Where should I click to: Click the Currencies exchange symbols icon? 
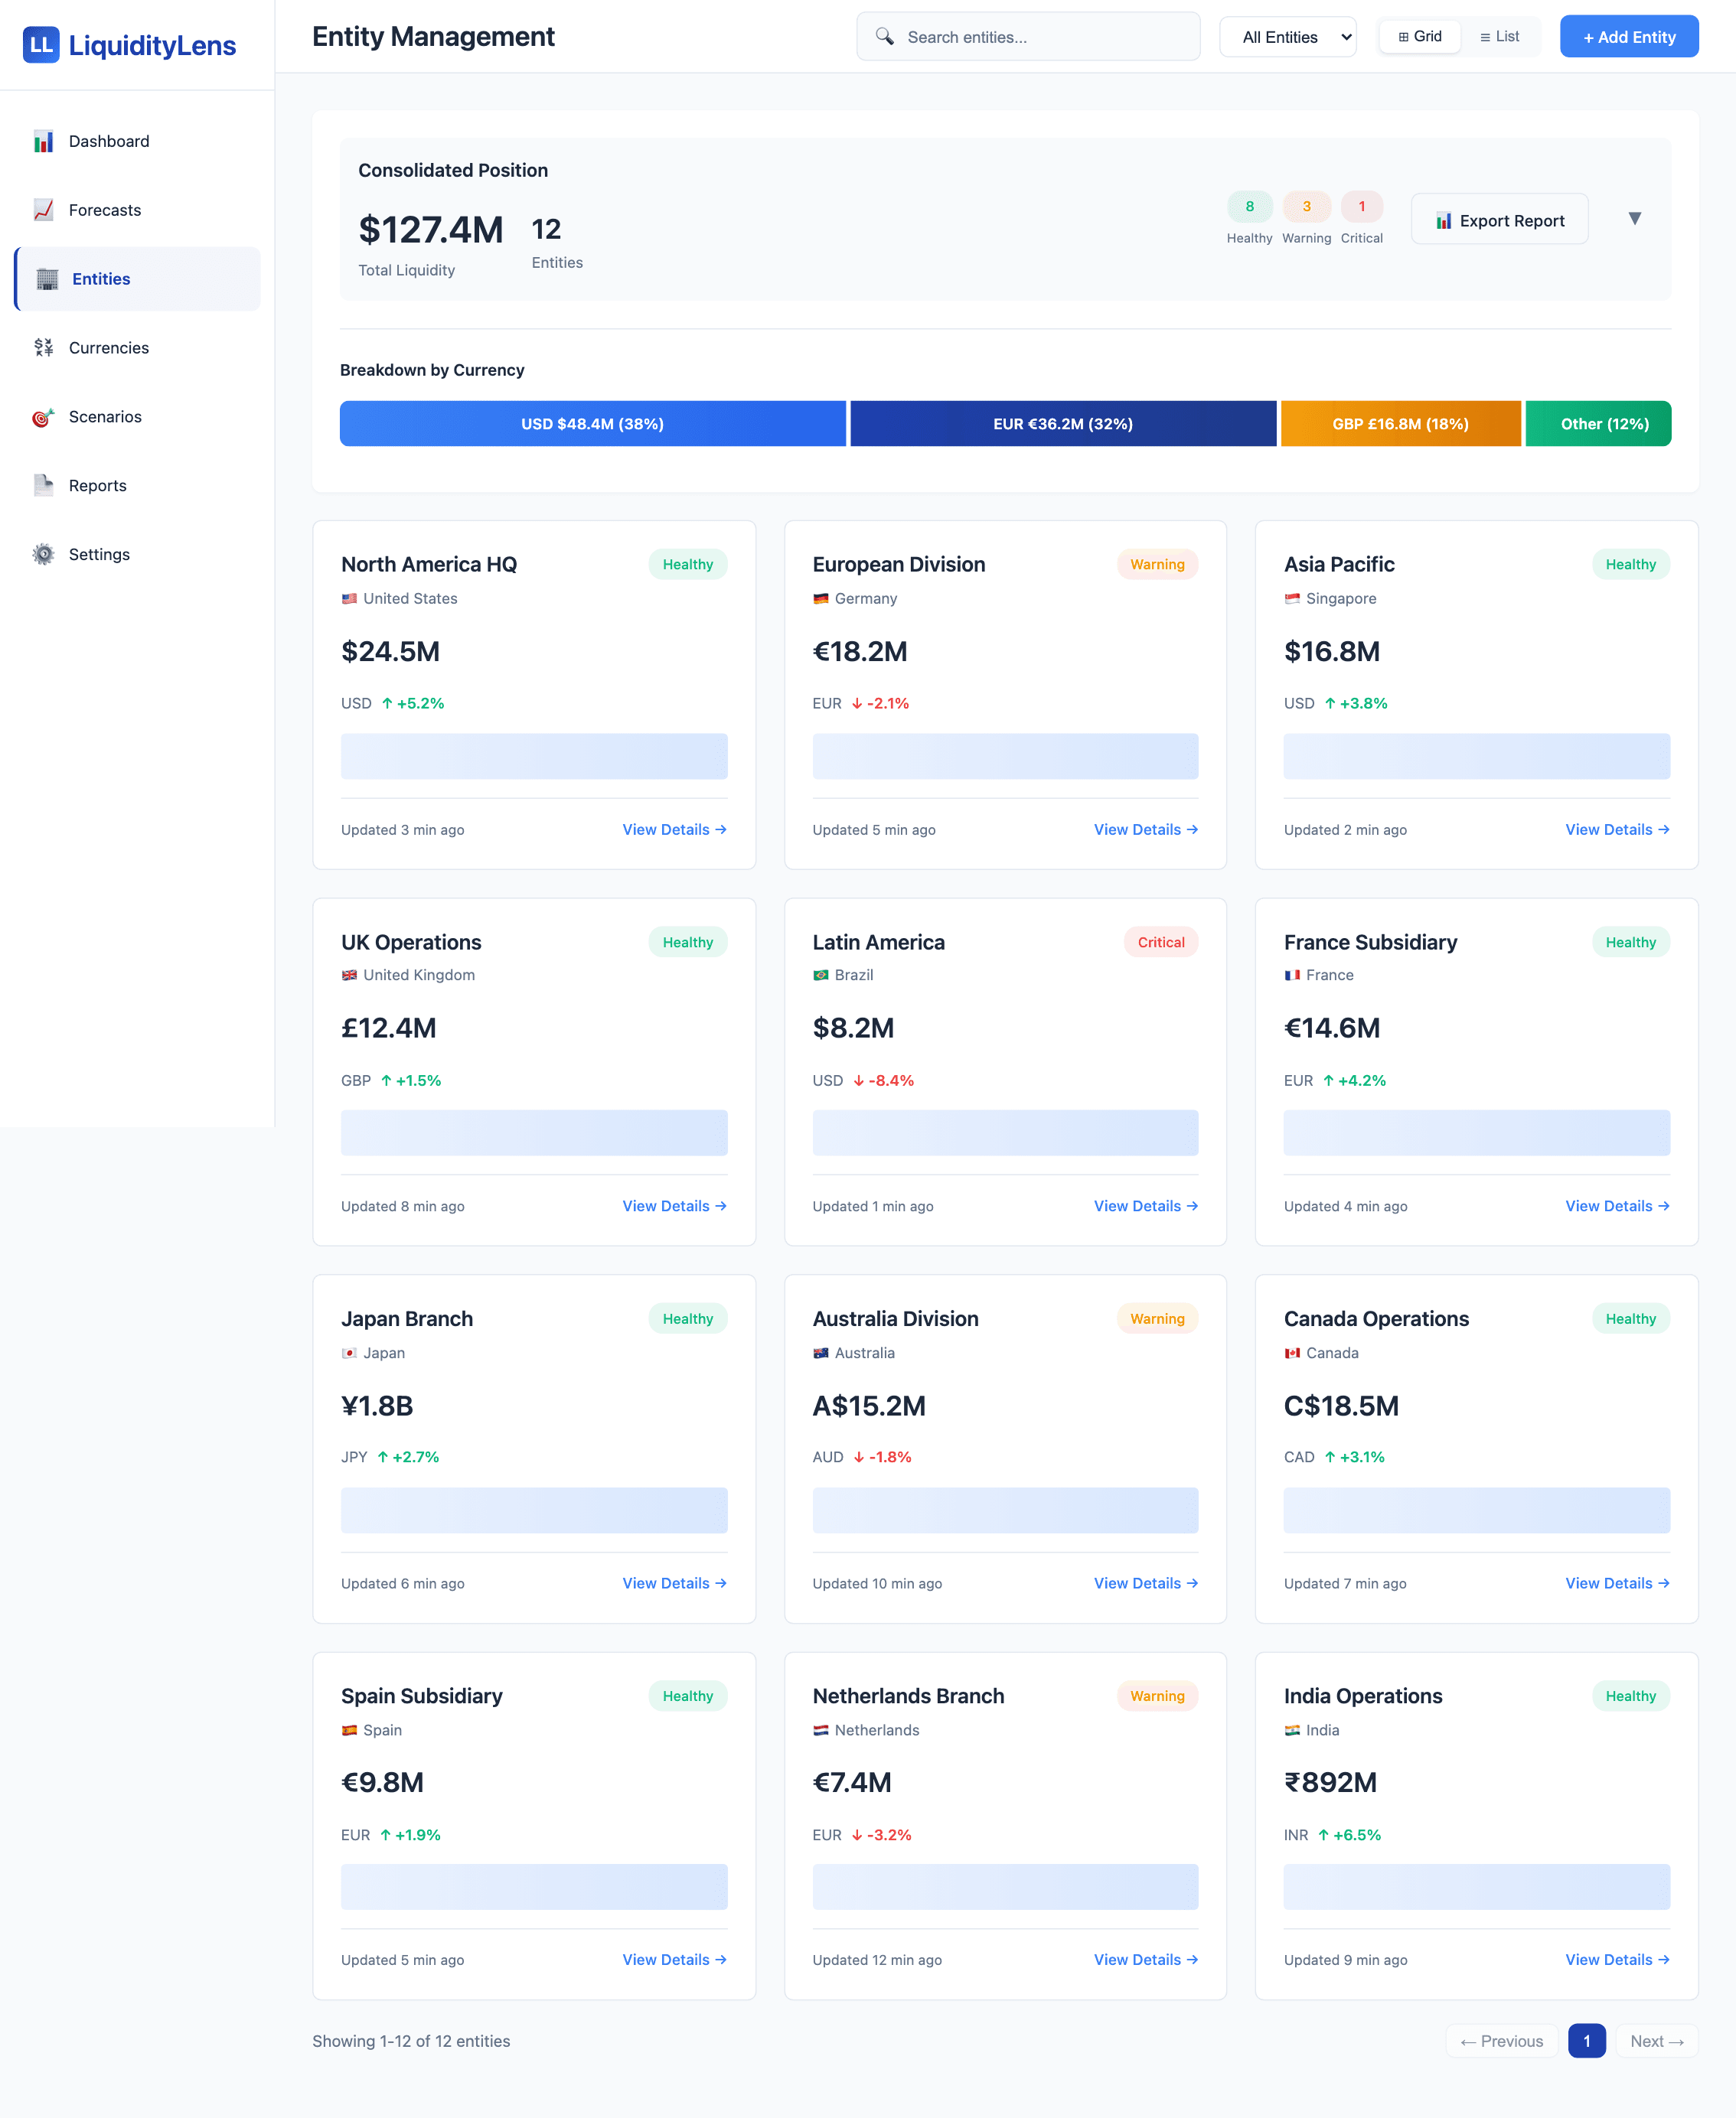pyautogui.click(x=43, y=348)
